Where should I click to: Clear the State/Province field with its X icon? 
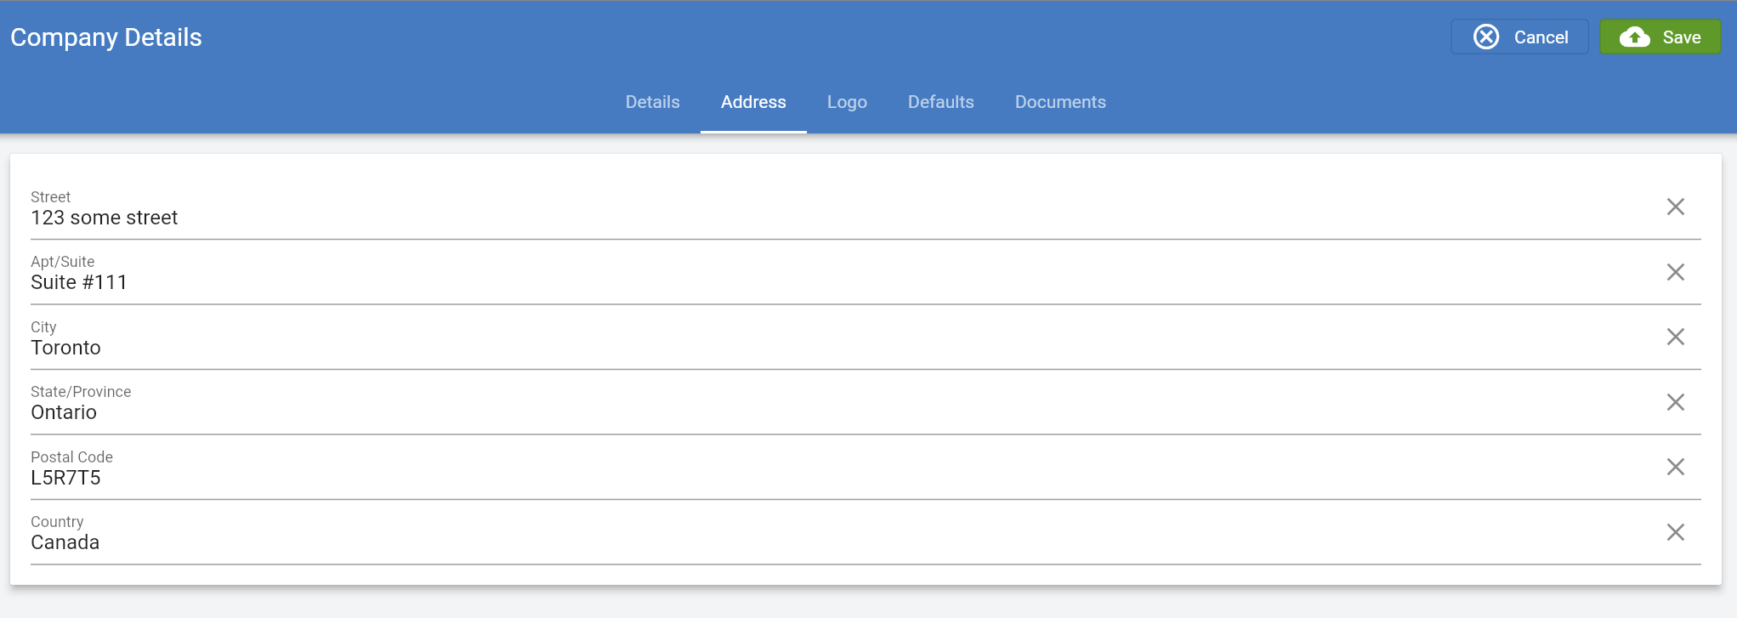click(1675, 402)
